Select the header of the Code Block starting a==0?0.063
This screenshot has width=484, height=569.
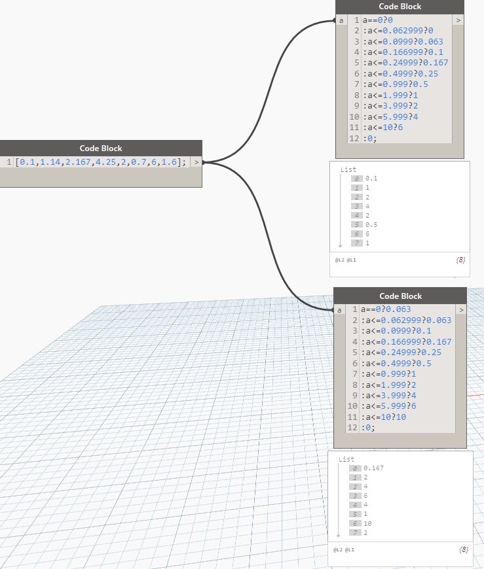click(x=400, y=296)
